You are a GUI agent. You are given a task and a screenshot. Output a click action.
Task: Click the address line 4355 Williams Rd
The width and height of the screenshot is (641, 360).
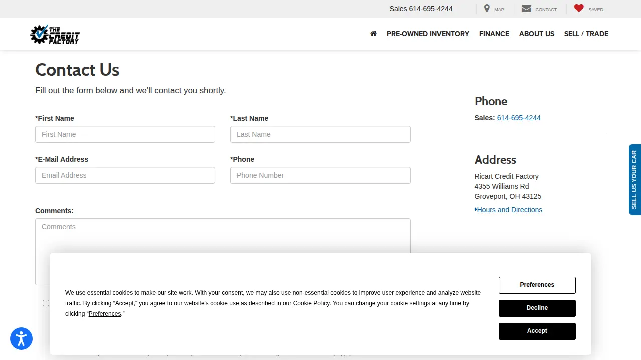pyautogui.click(x=502, y=186)
